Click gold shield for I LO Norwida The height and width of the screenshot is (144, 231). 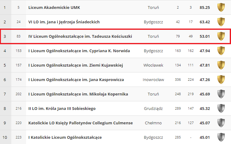pyautogui.click(x=221, y=51)
